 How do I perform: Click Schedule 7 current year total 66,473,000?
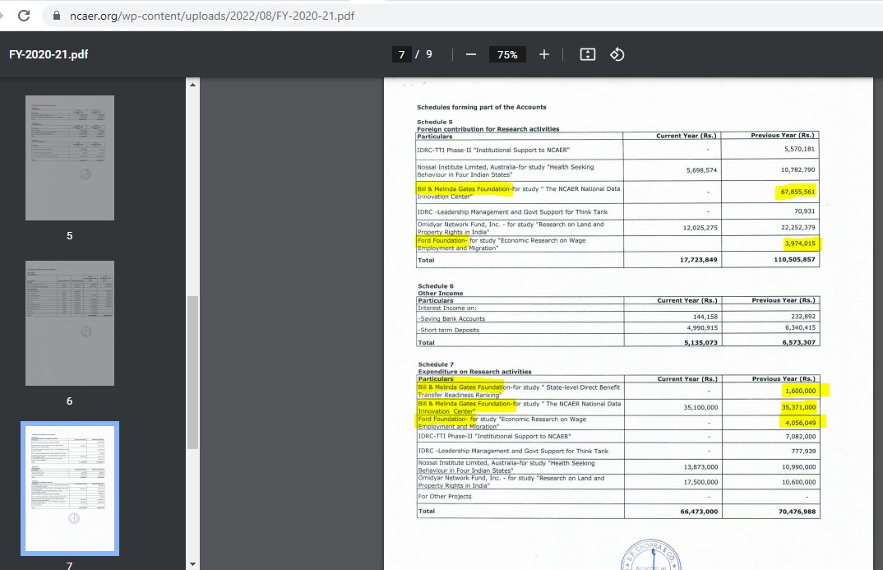(x=699, y=512)
